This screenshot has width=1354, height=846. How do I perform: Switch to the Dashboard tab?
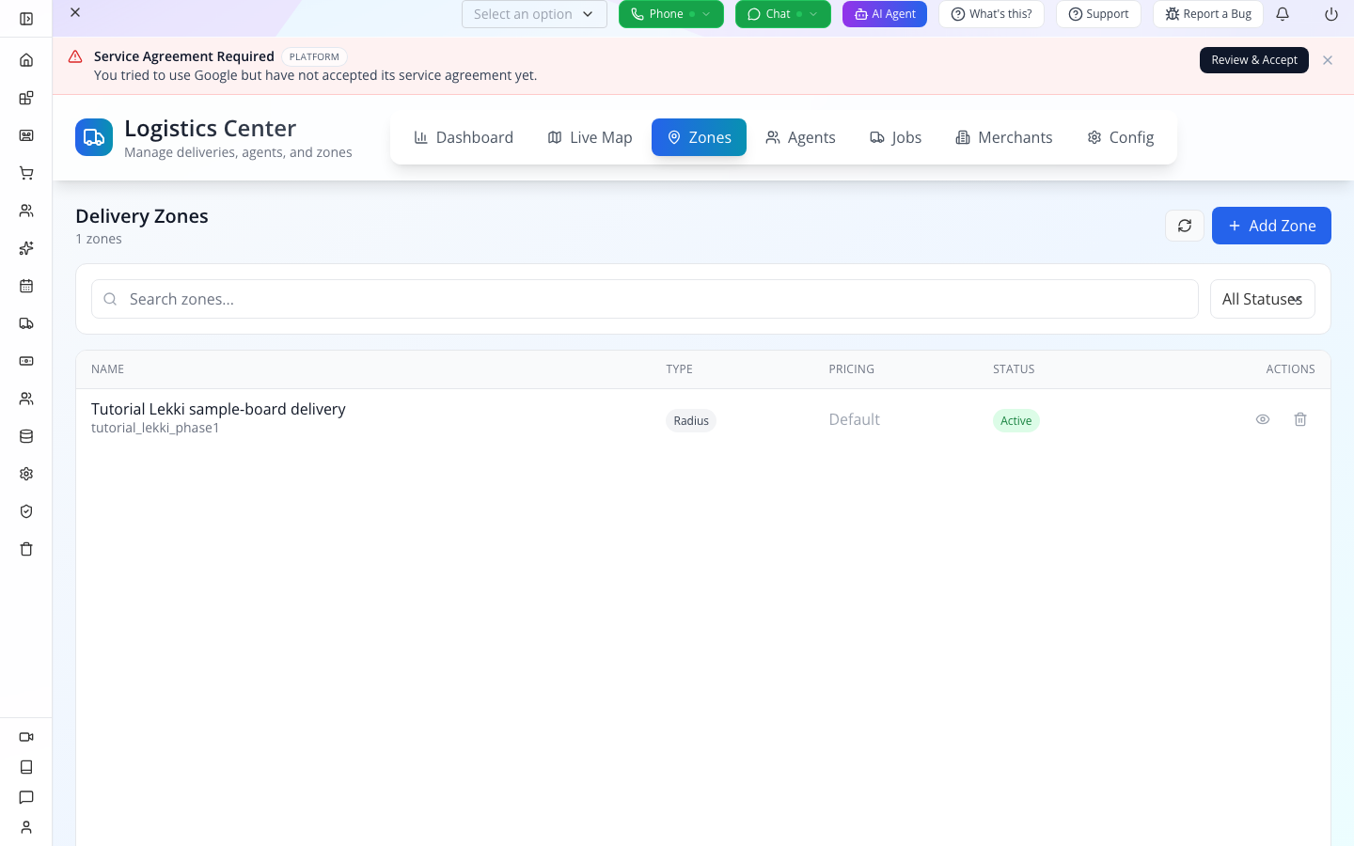(x=464, y=137)
